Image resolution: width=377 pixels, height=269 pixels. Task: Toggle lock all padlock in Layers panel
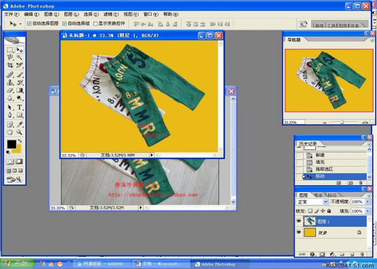pyautogui.click(x=329, y=211)
